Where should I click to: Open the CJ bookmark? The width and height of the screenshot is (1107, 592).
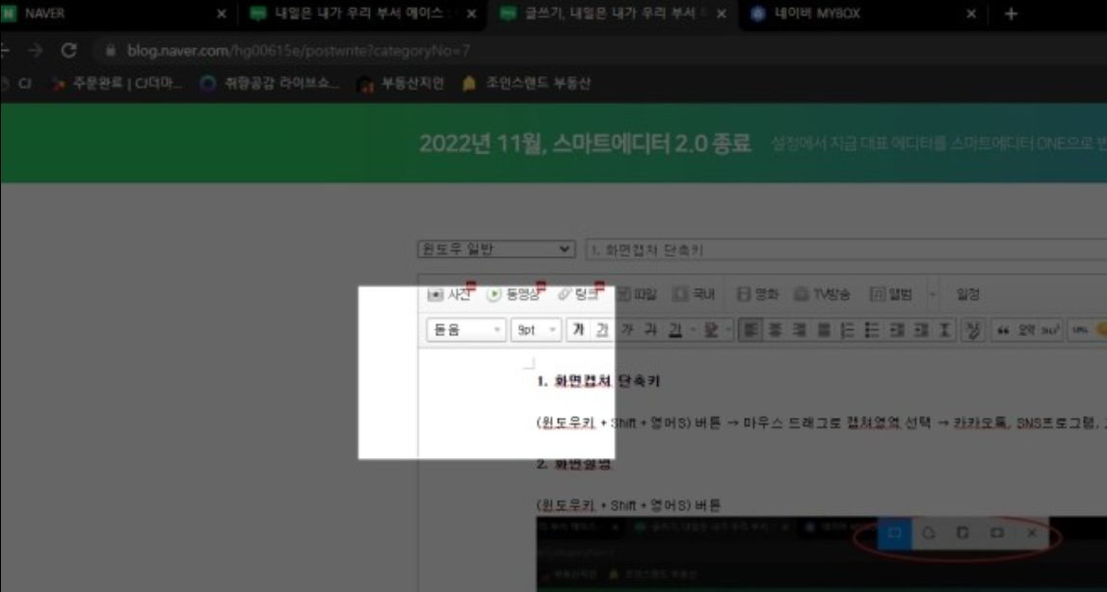17,84
